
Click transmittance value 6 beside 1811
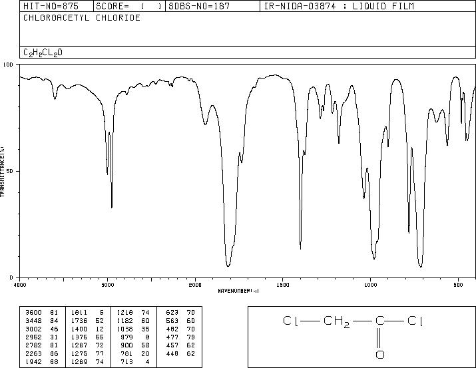click(102, 313)
